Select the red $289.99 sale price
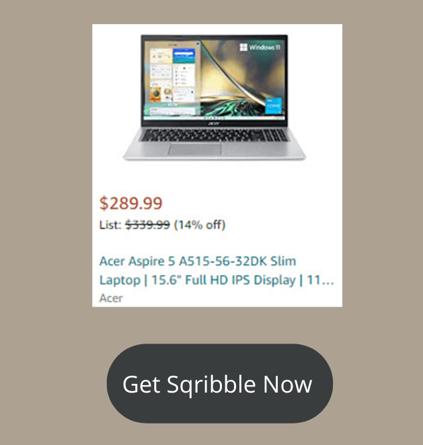The image size is (423, 445). (130, 203)
